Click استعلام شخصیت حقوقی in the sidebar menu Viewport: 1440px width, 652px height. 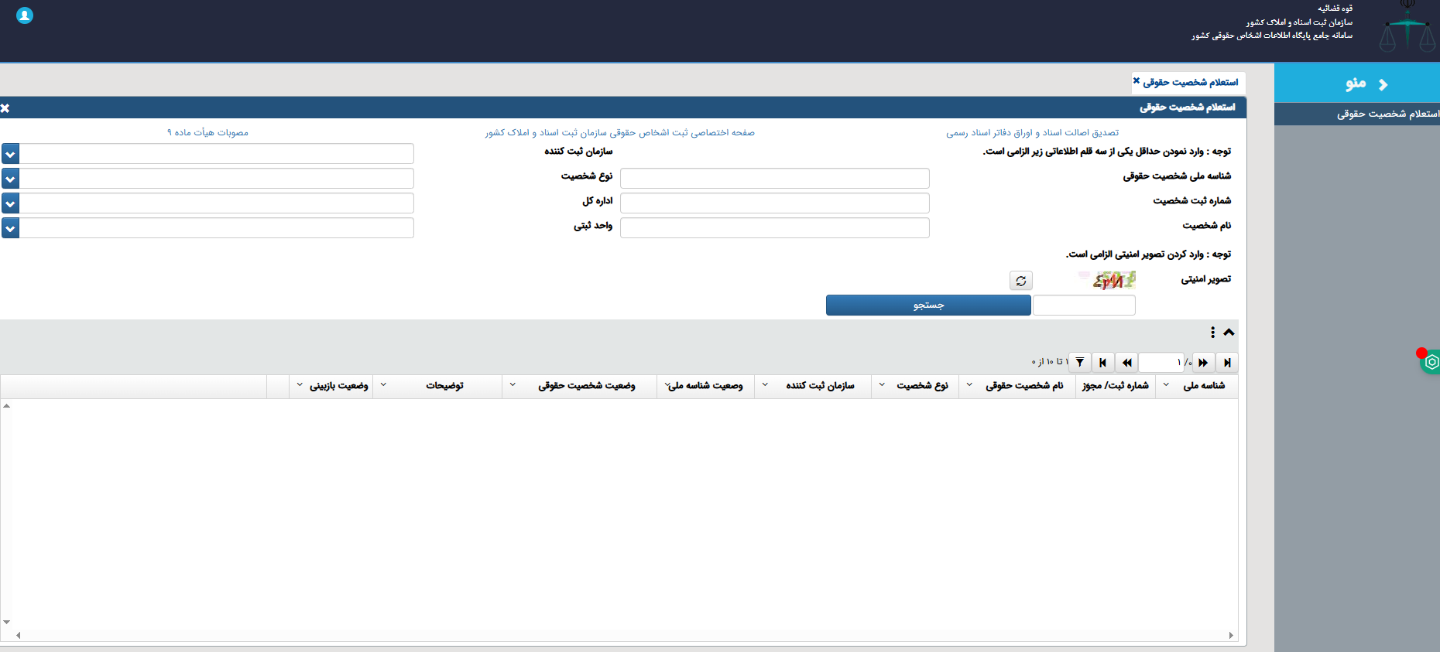[x=1386, y=114]
